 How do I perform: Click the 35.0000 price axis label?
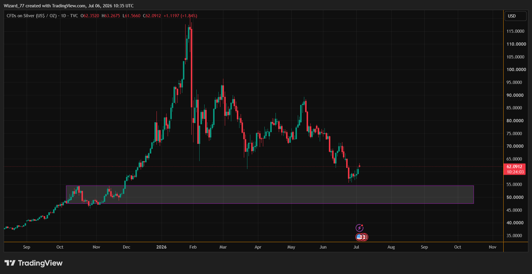coord(515,236)
